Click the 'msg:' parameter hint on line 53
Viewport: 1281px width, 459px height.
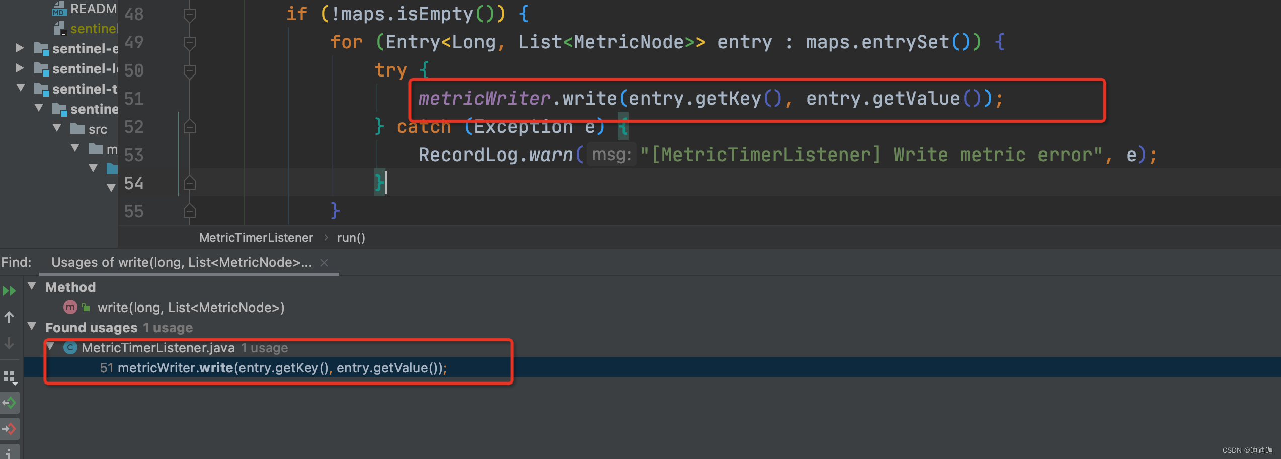[x=612, y=155]
